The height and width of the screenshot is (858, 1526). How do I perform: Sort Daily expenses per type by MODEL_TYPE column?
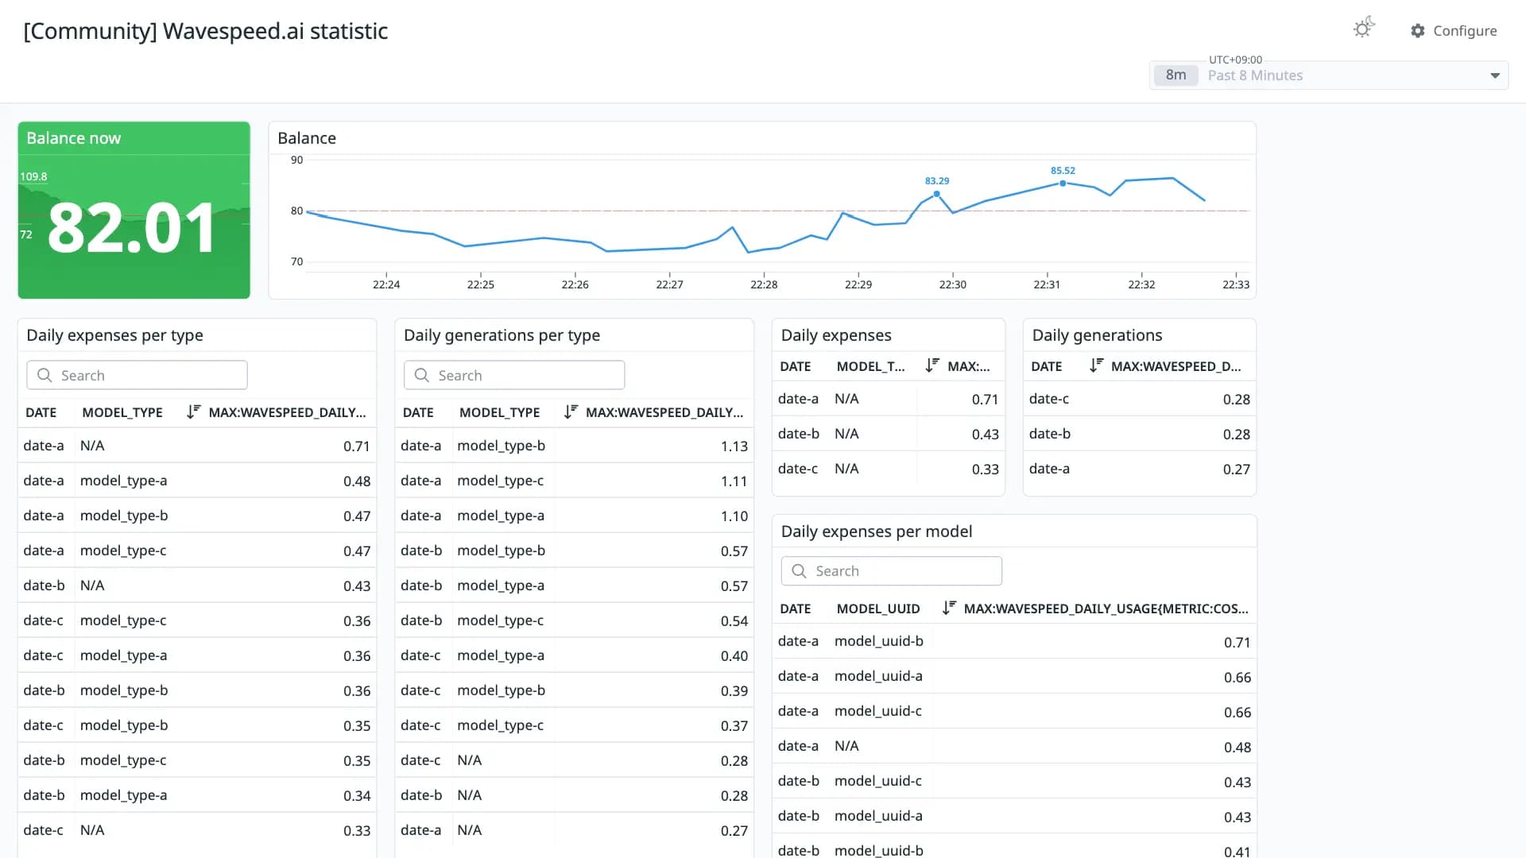coord(122,412)
